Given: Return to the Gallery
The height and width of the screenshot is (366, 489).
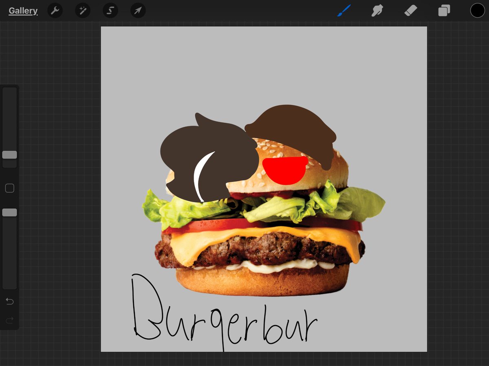Looking at the screenshot, I should pyautogui.click(x=23, y=11).
